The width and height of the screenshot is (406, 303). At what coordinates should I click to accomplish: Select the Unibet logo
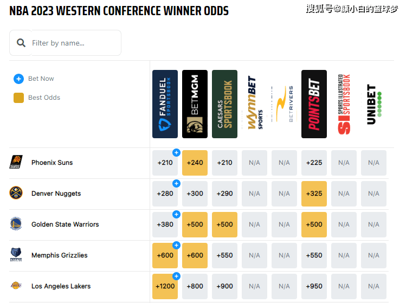tap(373, 104)
